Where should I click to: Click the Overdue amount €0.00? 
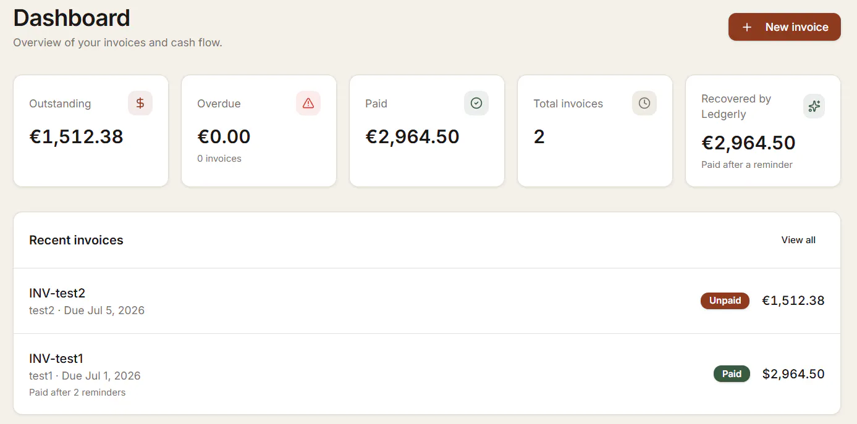(224, 136)
